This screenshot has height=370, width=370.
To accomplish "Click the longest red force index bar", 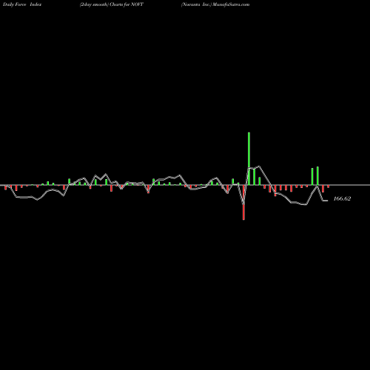I will click(x=243, y=202).
